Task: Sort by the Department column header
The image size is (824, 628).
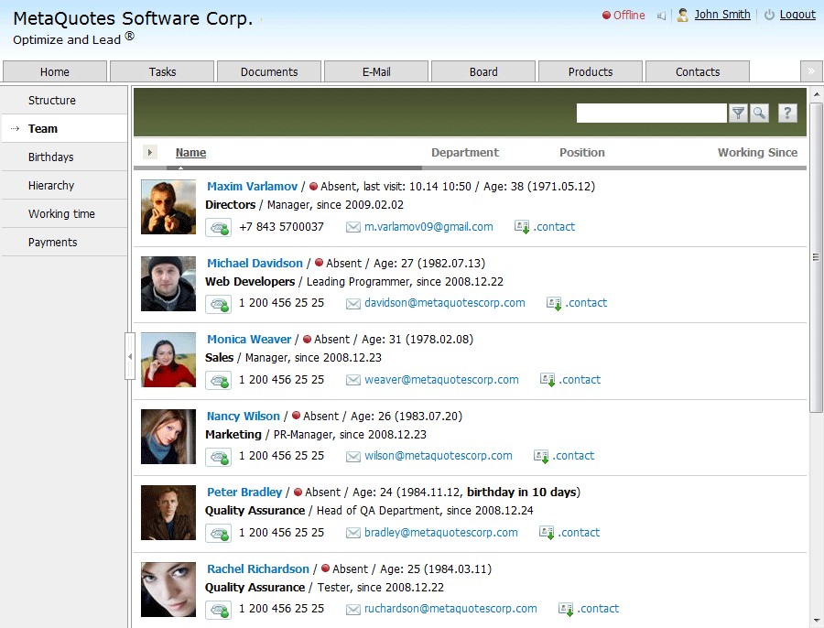Action: 465,152
